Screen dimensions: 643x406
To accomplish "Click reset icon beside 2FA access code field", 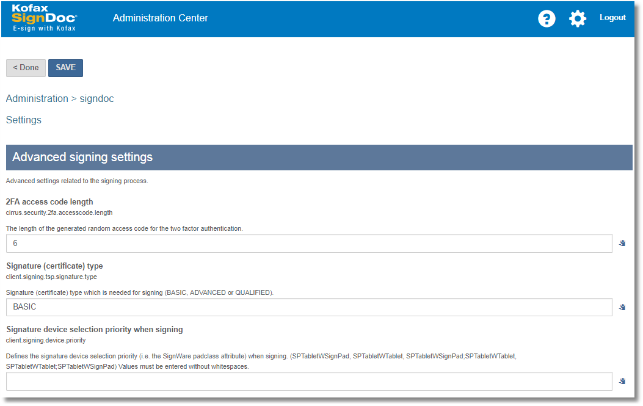I will pyautogui.click(x=622, y=243).
